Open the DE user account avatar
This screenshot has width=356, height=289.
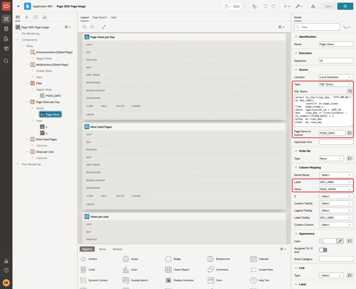(6, 283)
